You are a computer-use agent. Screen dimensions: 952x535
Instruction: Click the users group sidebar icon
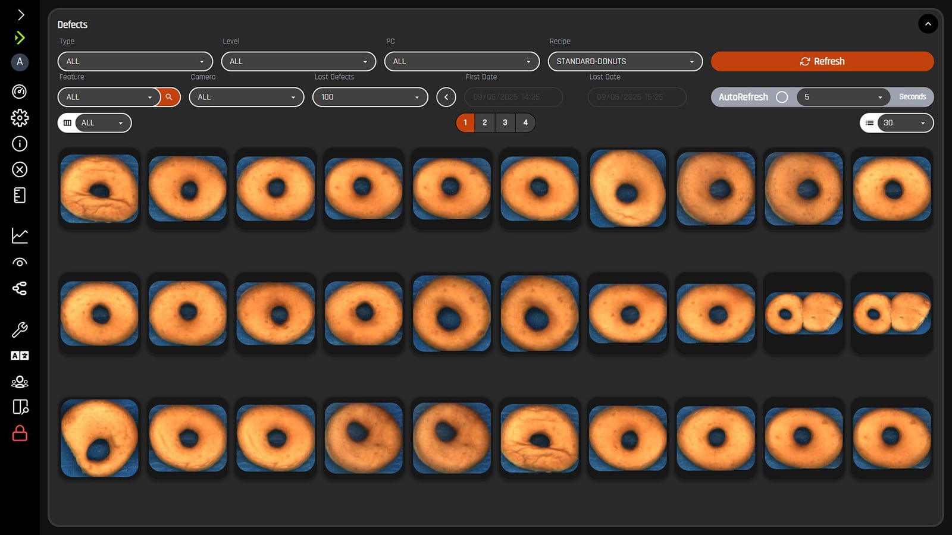coord(20,382)
